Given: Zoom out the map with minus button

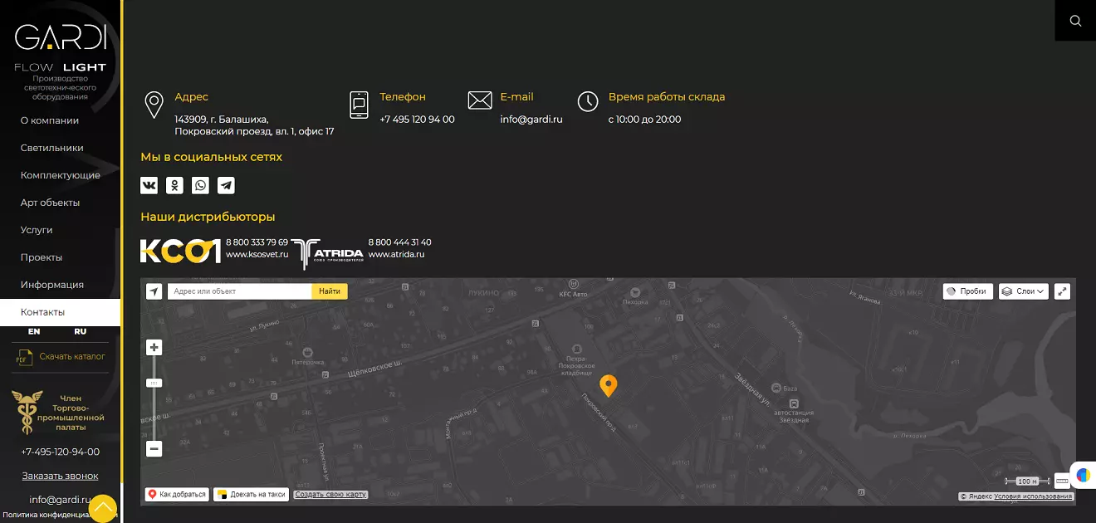Looking at the screenshot, I should pos(154,449).
